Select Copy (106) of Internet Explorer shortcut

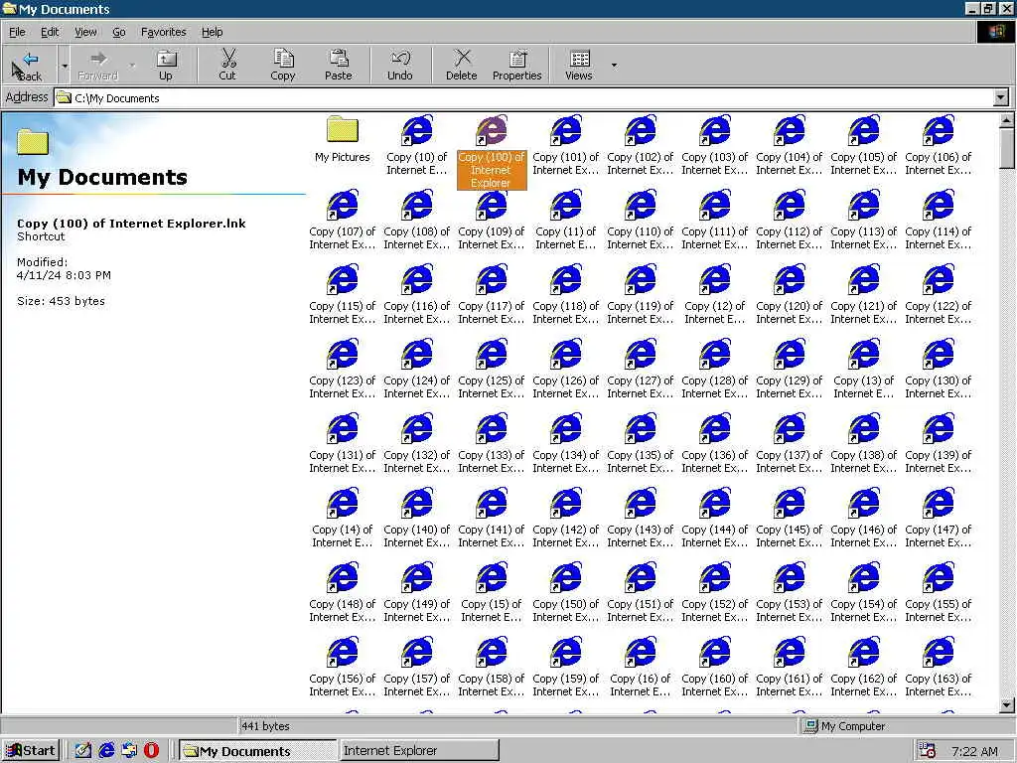pos(939,145)
